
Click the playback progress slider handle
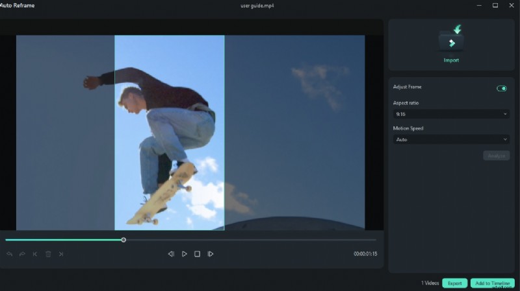[123, 240]
